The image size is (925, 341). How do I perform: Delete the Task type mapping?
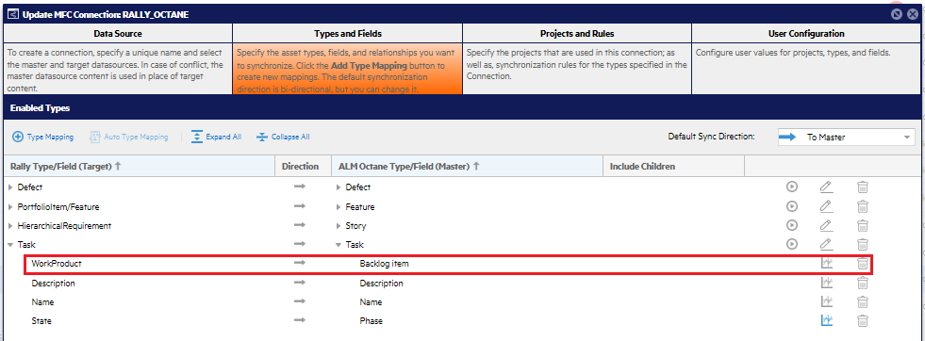tap(863, 244)
